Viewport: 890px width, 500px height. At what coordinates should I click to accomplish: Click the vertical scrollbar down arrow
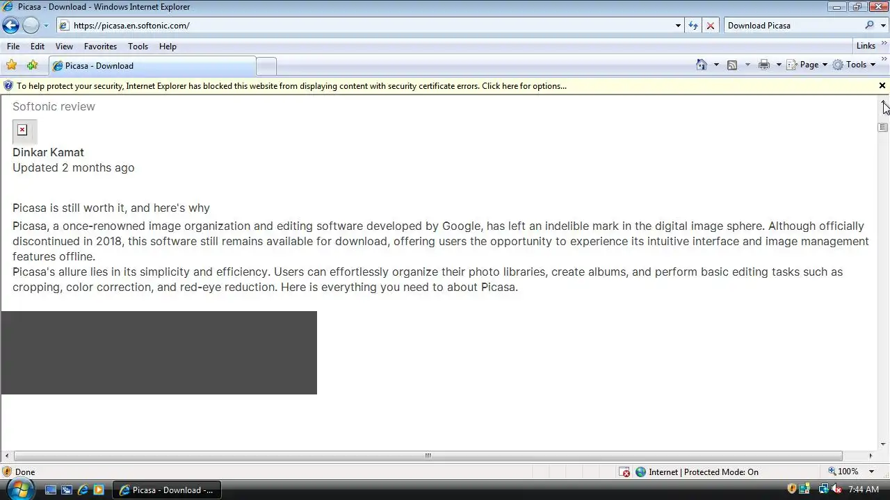point(883,444)
